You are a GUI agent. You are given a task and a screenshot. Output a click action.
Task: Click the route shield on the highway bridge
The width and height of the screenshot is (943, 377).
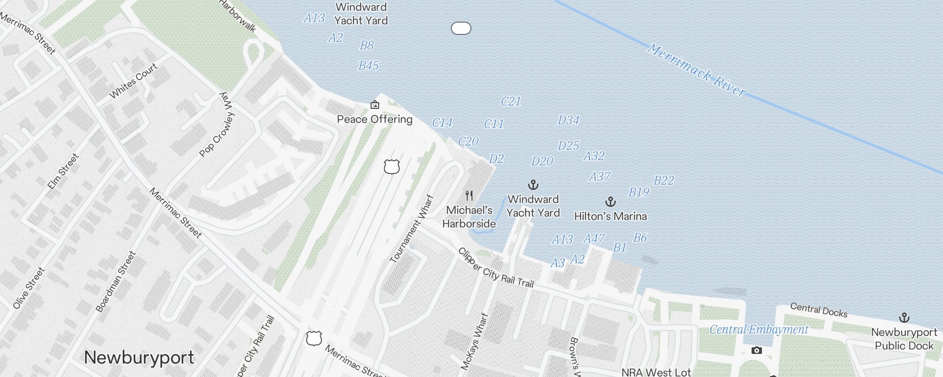(392, 166)
